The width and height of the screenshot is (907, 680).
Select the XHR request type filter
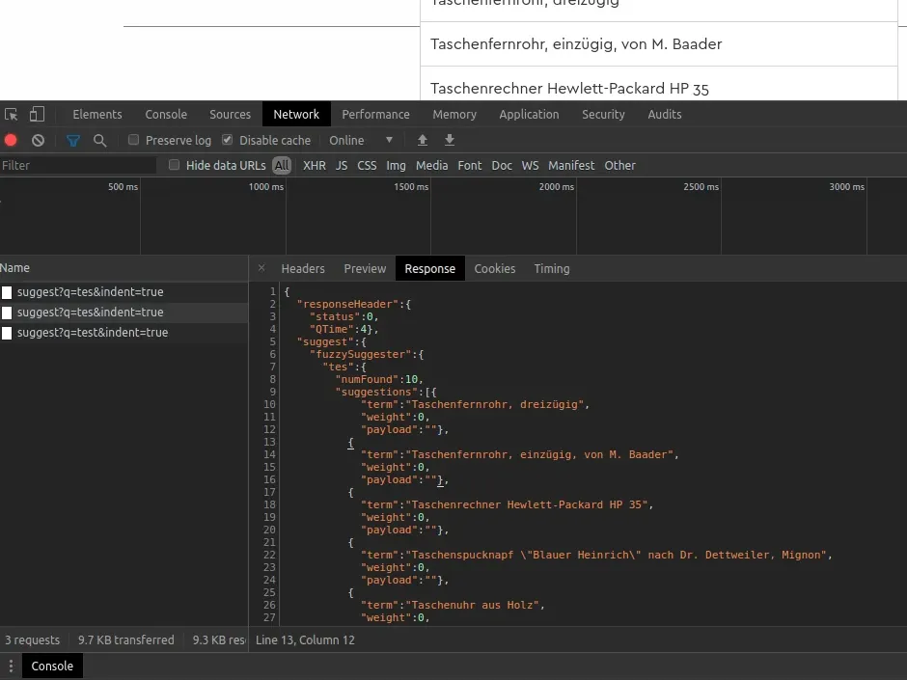point(315,165)
